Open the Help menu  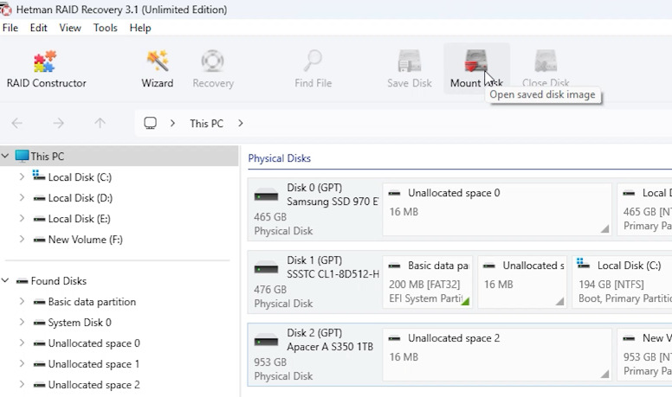point(140,28)
